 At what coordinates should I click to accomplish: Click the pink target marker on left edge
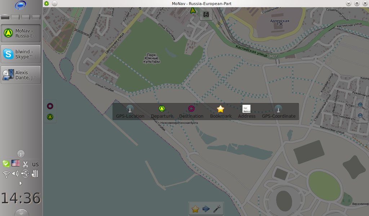pyautogui.click(x=50, y=106)
